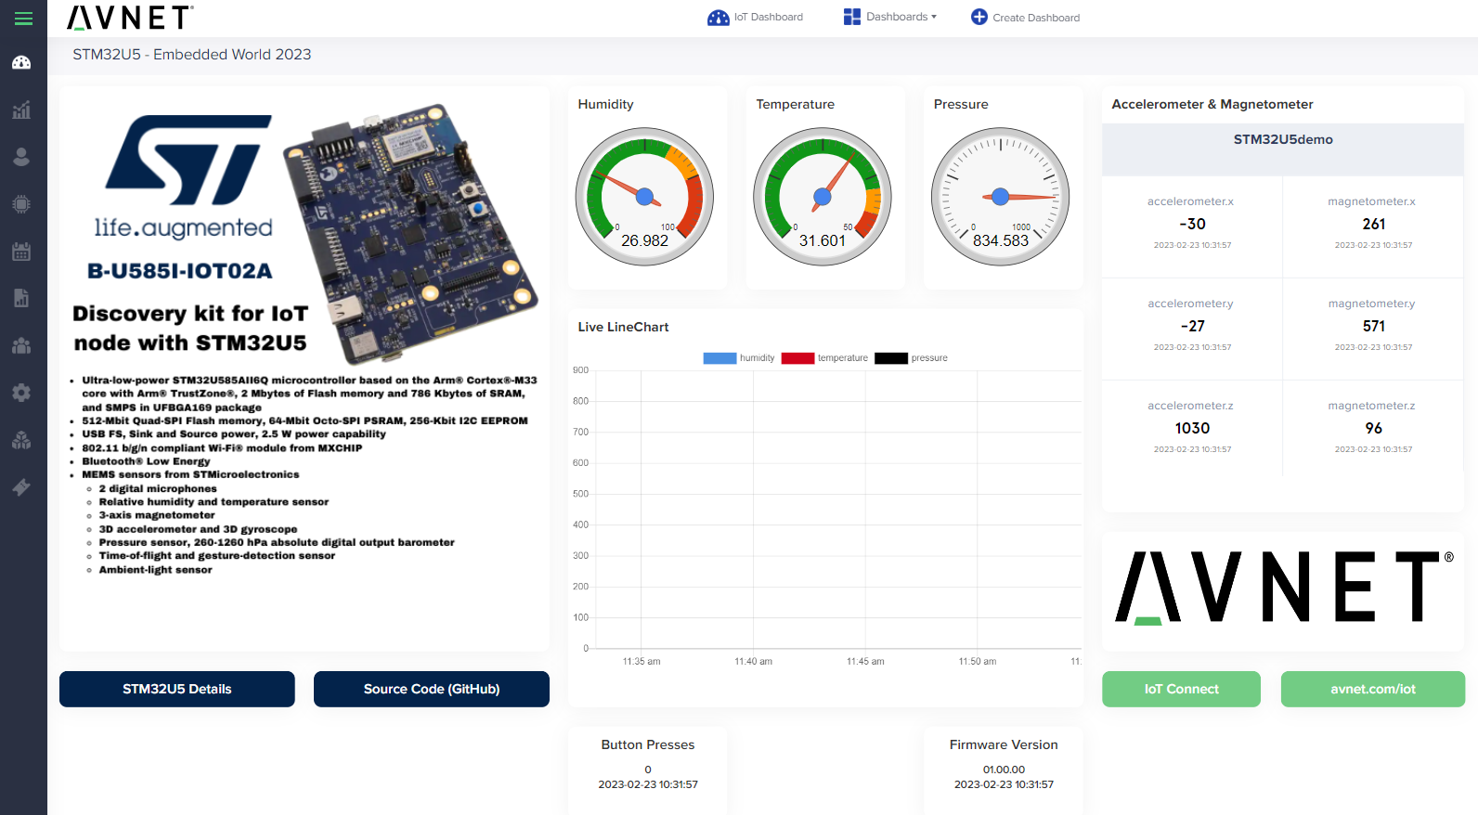Open the user profile sidebar icon

pos(21,157)
